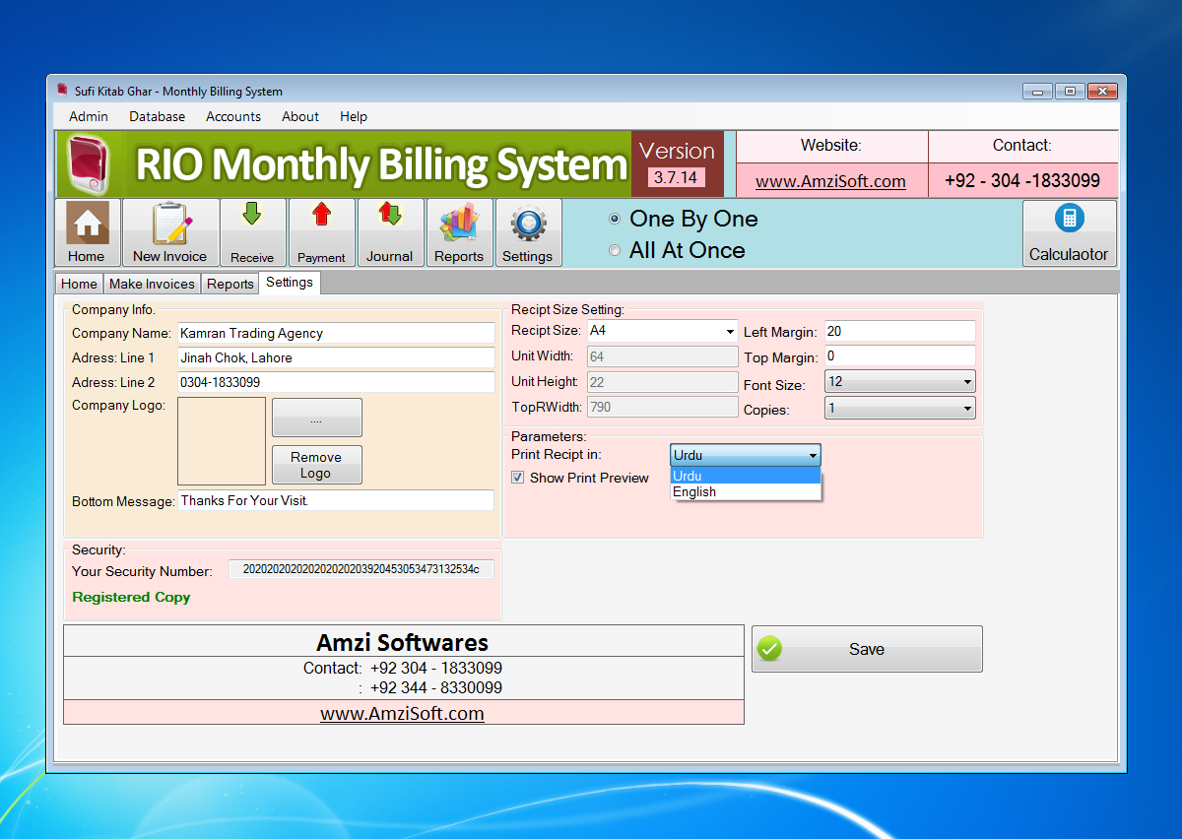Click the Bottom Message text field
The image size is (1182, 839).
[x=336, y=499]
